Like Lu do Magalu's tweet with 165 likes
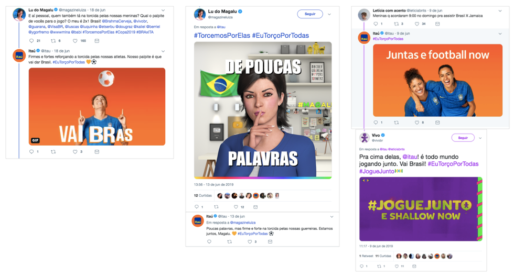The image size is (524, 277). tap(75, 41)
